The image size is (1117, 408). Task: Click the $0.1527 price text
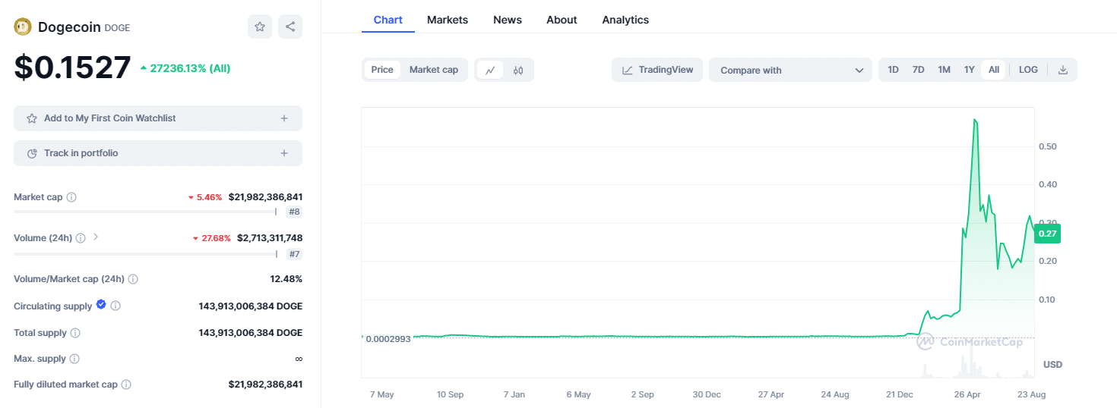click(73, 67)
